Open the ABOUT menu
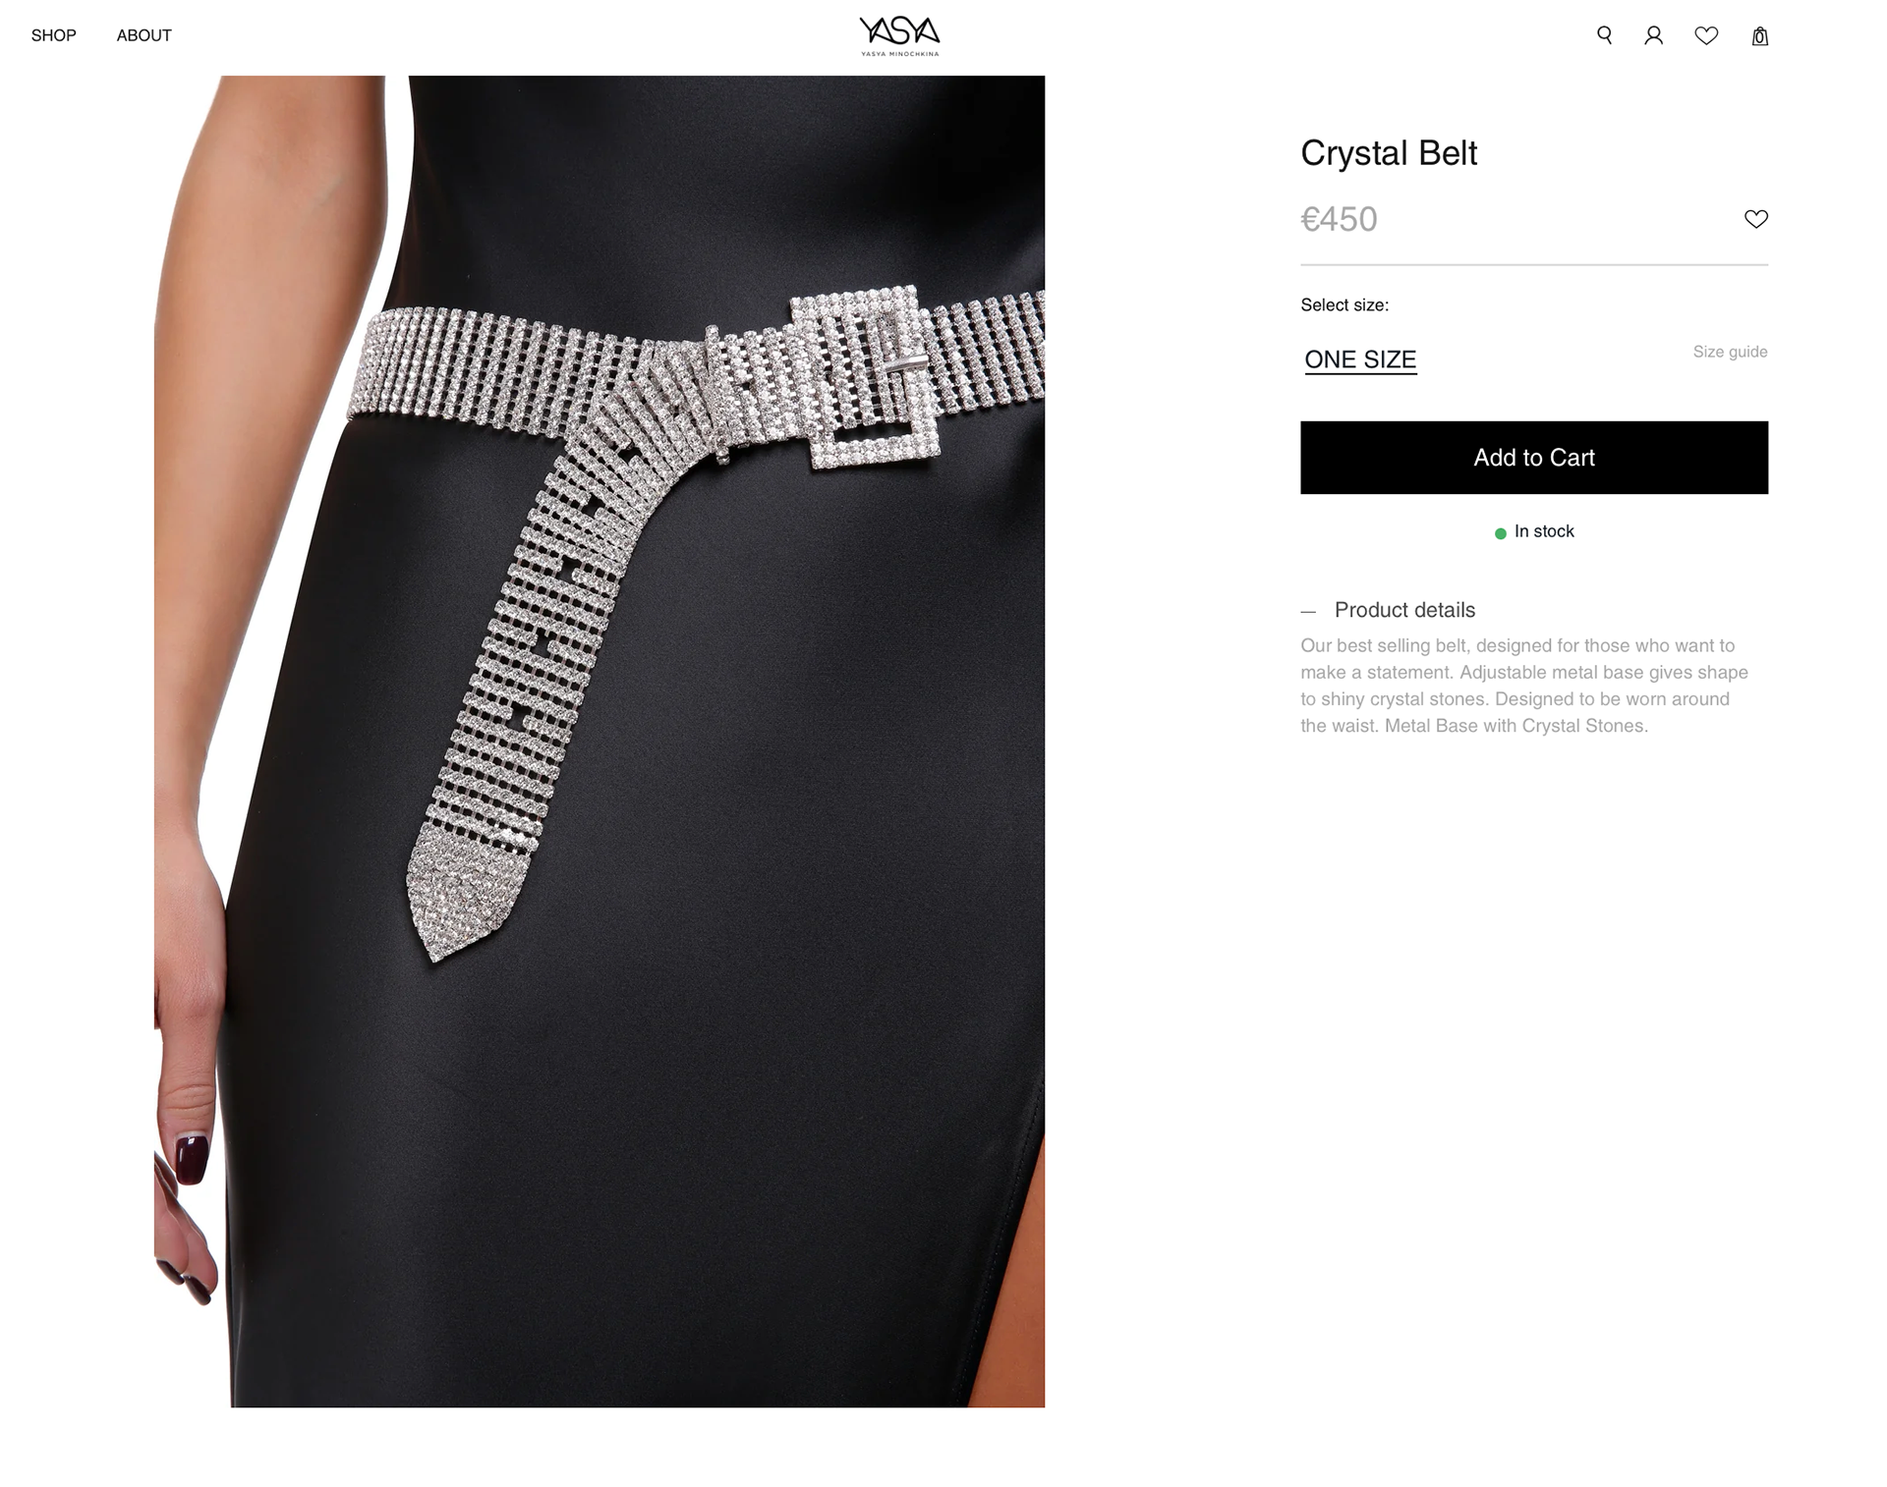 (x=143, y=35)
